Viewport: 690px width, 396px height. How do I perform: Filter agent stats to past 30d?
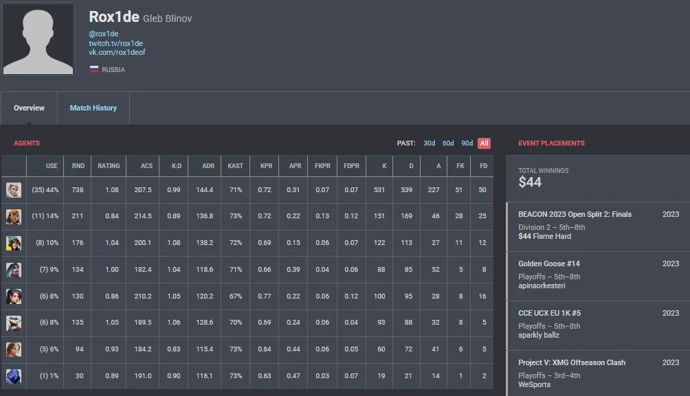429,143
